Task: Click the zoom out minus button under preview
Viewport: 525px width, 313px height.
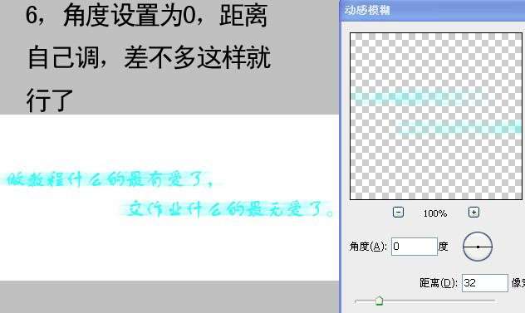Action: pos(398,213)
